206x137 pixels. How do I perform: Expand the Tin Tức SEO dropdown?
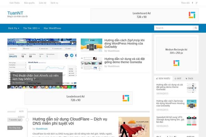pos(31,28)
